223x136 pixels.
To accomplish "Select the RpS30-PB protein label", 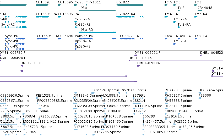I will (x=83, y=46).
